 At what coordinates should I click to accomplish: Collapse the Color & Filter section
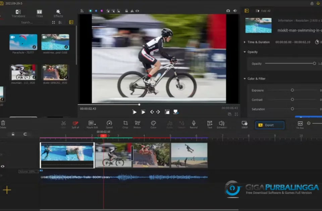245,79
